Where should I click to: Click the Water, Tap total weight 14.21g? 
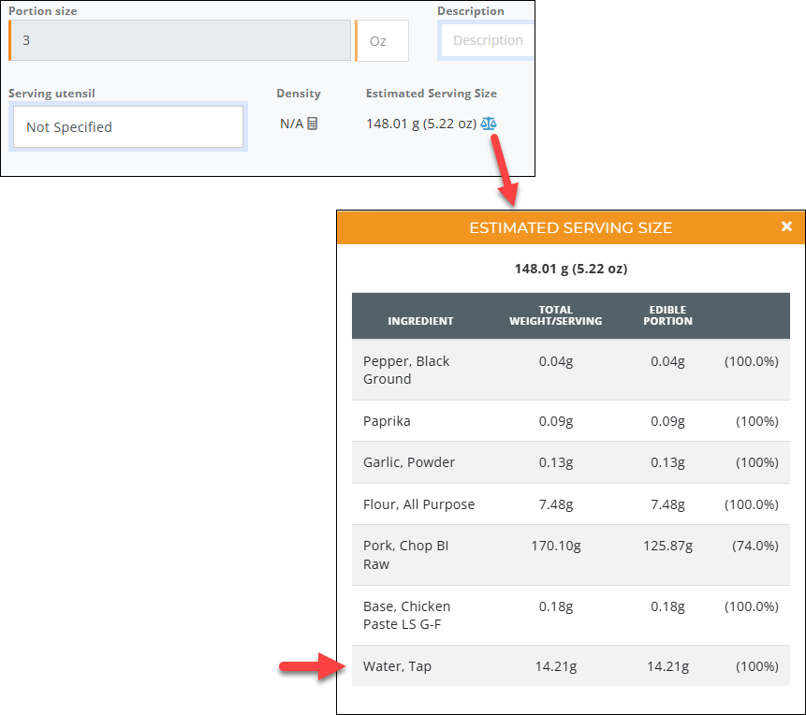click(x=556, y=666)
